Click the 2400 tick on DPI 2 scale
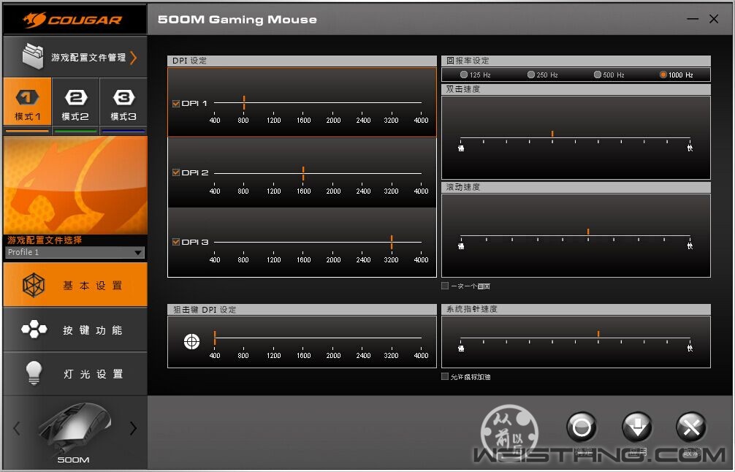Viewport: 735px width, 472px height. click(363, 191)
